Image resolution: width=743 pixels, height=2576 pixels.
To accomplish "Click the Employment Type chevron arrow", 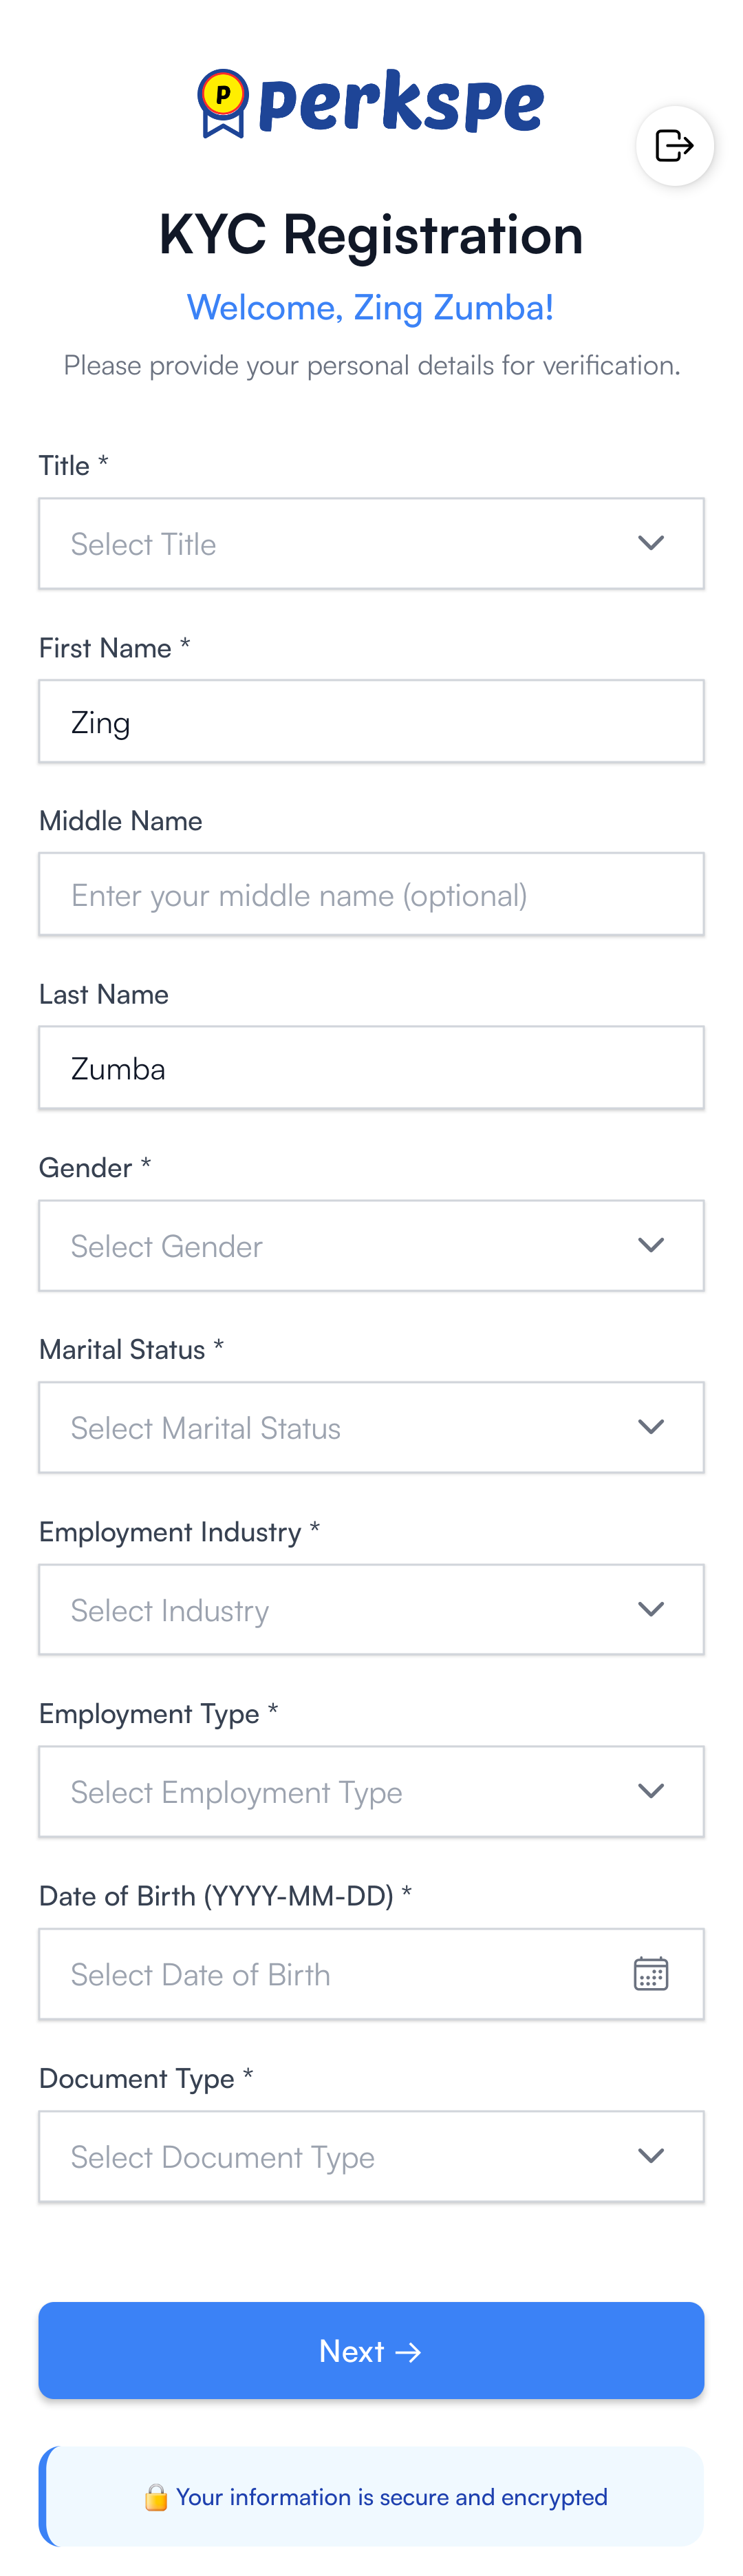I will (651, 1791).
